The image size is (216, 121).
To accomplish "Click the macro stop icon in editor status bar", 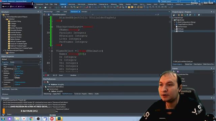I will (x=48, y=75).
